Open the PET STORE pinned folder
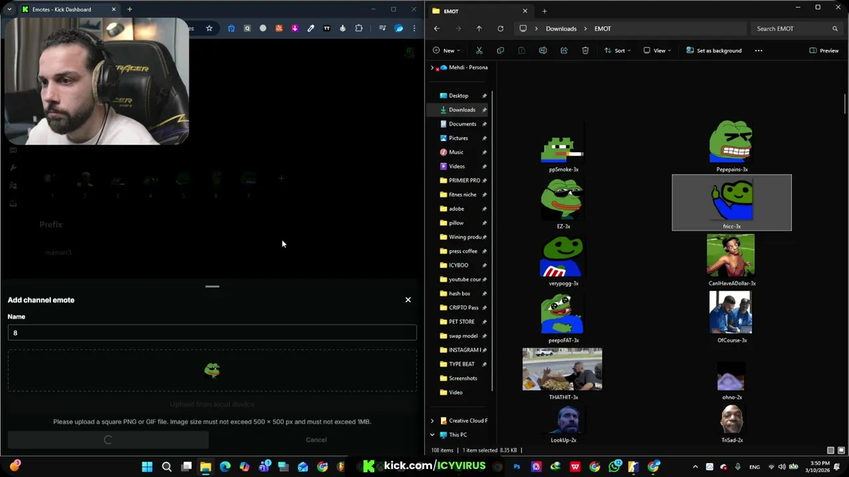Viewport: 849px width, 477px height. pyautogui.click(x=462, y=322)
